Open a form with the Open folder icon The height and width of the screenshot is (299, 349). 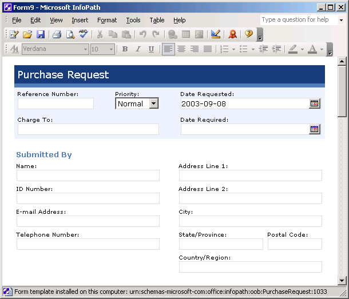pyautogui.click(x=27, y=34)
